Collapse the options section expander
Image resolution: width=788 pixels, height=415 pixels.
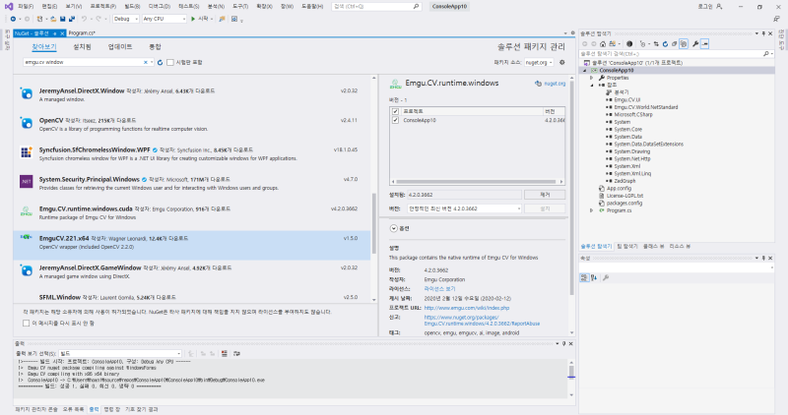(x=393, y=228)
